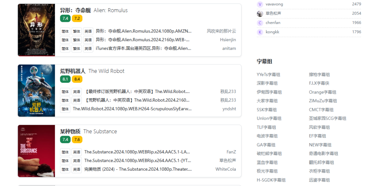Click 英语 tag on iTunes官方译本 row
Screen dimensions: 368x186
coord(88,49)
